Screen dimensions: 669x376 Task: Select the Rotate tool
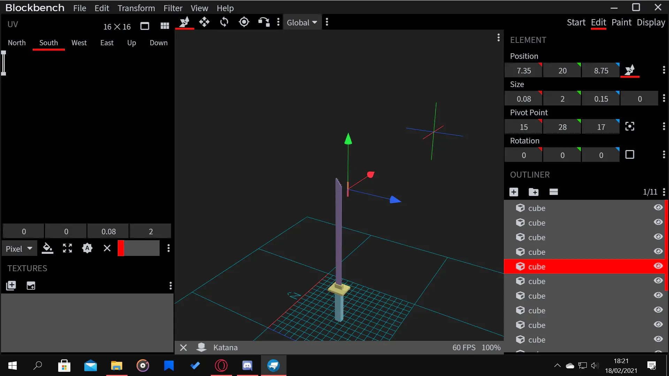(224, 22)
